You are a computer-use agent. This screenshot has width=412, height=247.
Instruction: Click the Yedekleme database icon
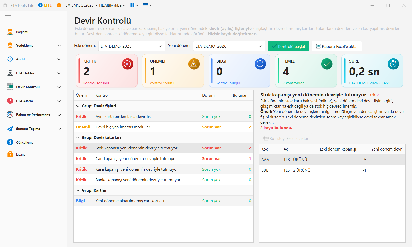(10, 45)
